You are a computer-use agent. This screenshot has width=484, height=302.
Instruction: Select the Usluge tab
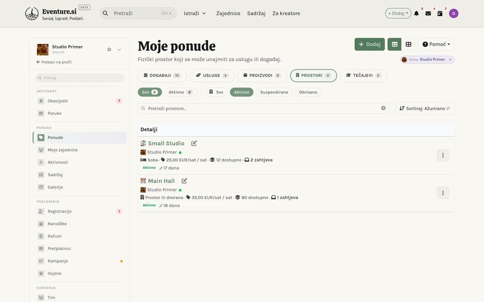point(212,75)
